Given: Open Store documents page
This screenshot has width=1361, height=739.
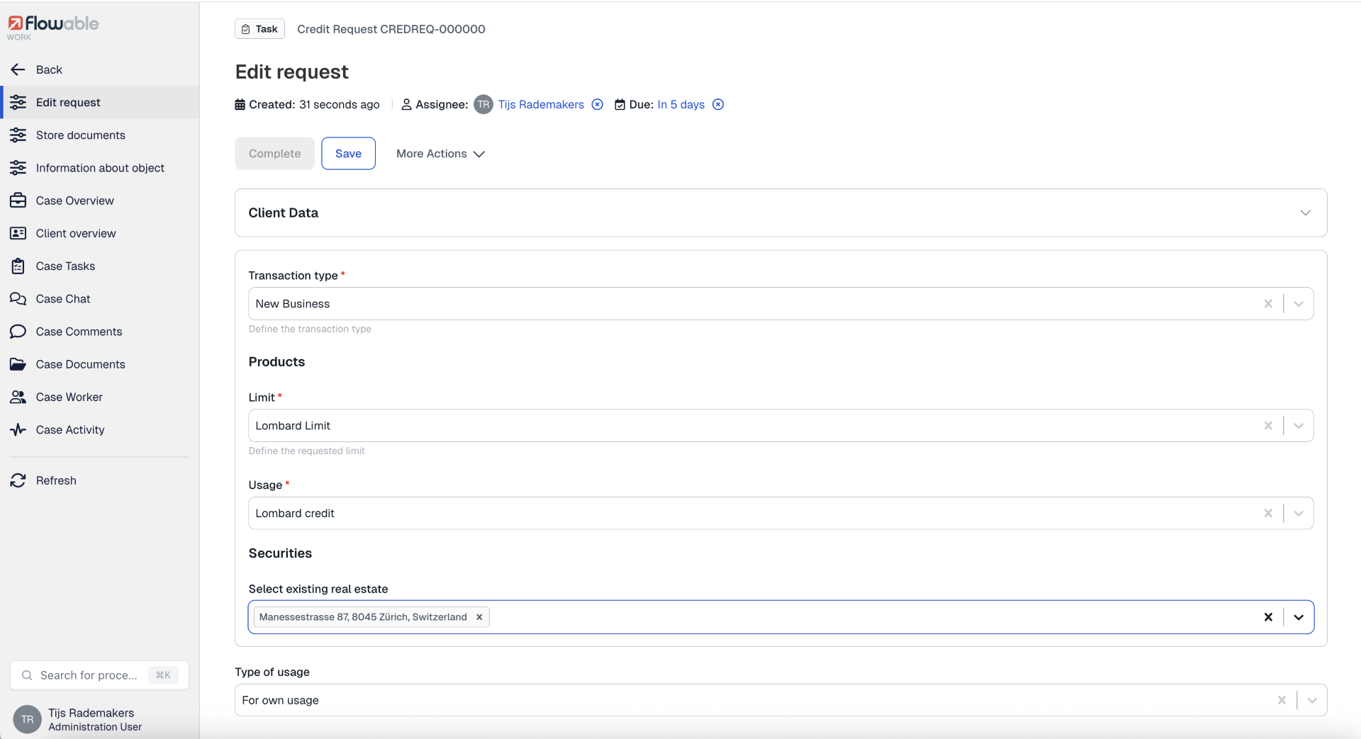Looking at the screenshot, I should (100, 135).
